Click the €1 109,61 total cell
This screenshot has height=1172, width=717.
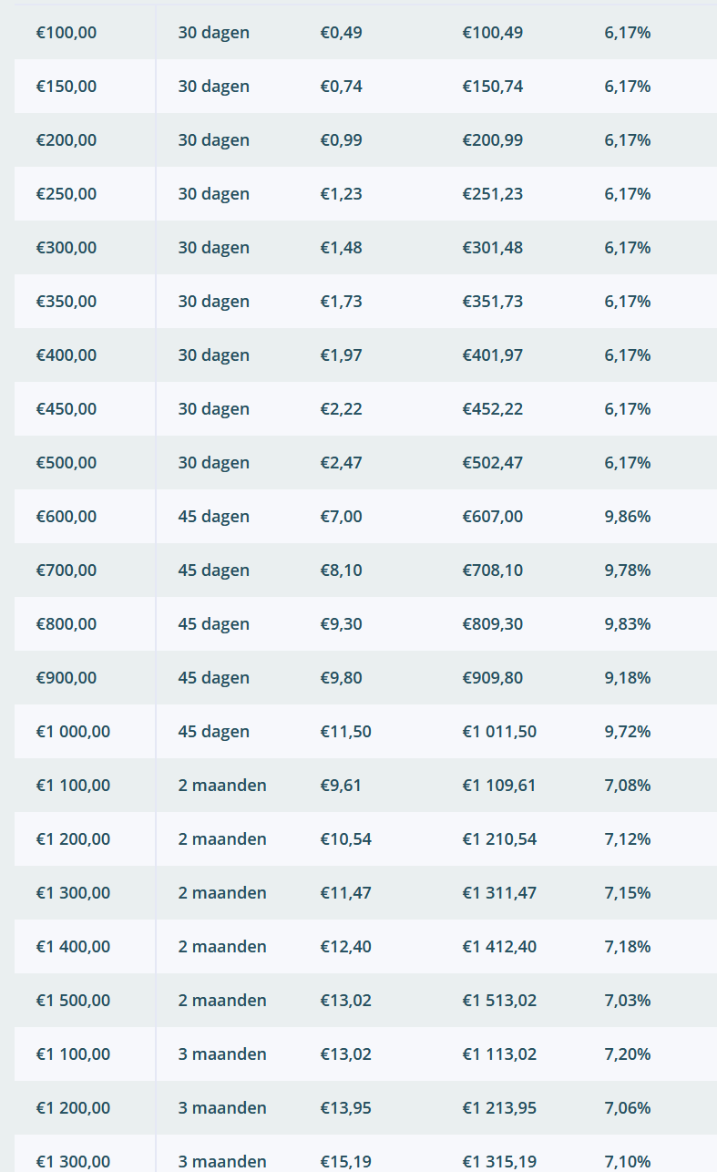[x=499, y=786]
